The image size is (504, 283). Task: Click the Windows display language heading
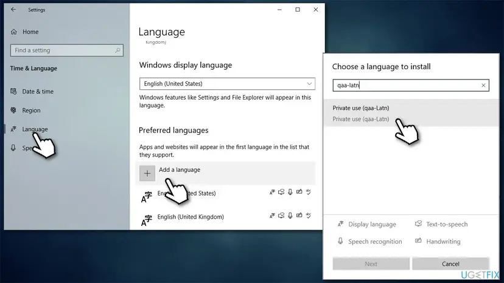tap(186, 65)
